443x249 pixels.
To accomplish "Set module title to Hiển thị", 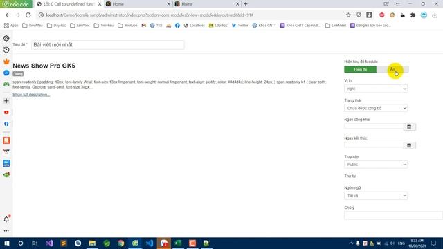I will [360, 69].
